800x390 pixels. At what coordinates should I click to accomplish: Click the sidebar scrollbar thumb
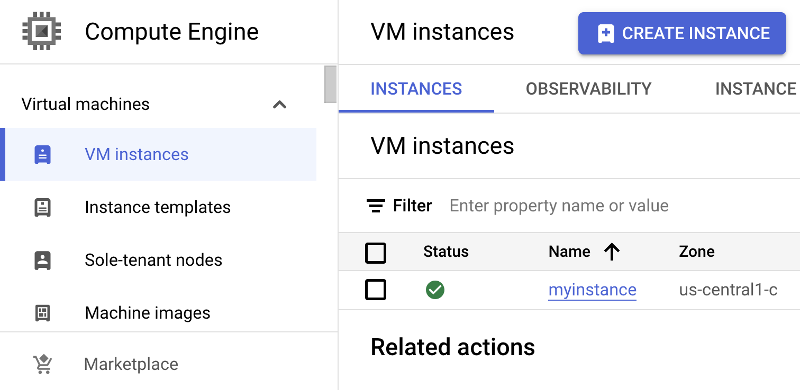(331, 84)
